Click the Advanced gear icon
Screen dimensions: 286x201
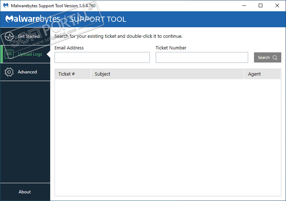point(9,72)
